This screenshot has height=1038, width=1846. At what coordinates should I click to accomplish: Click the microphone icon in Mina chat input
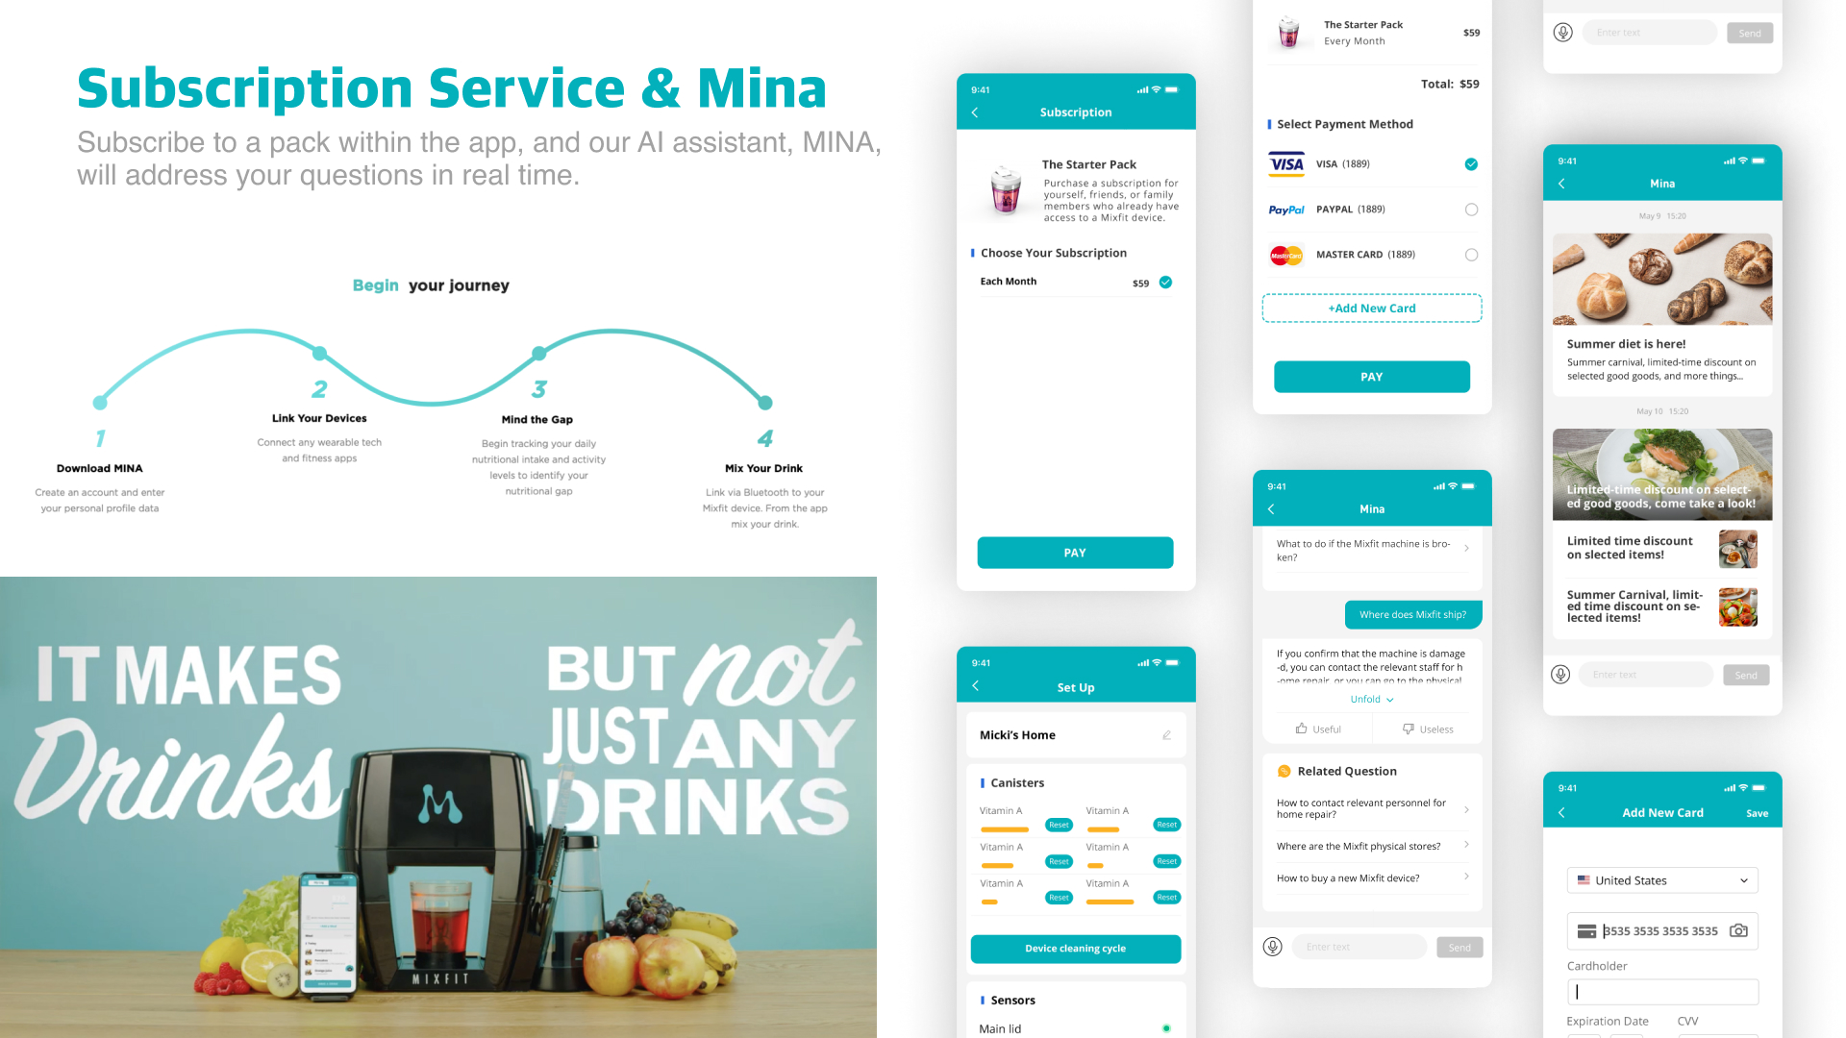pos(1273,948)
